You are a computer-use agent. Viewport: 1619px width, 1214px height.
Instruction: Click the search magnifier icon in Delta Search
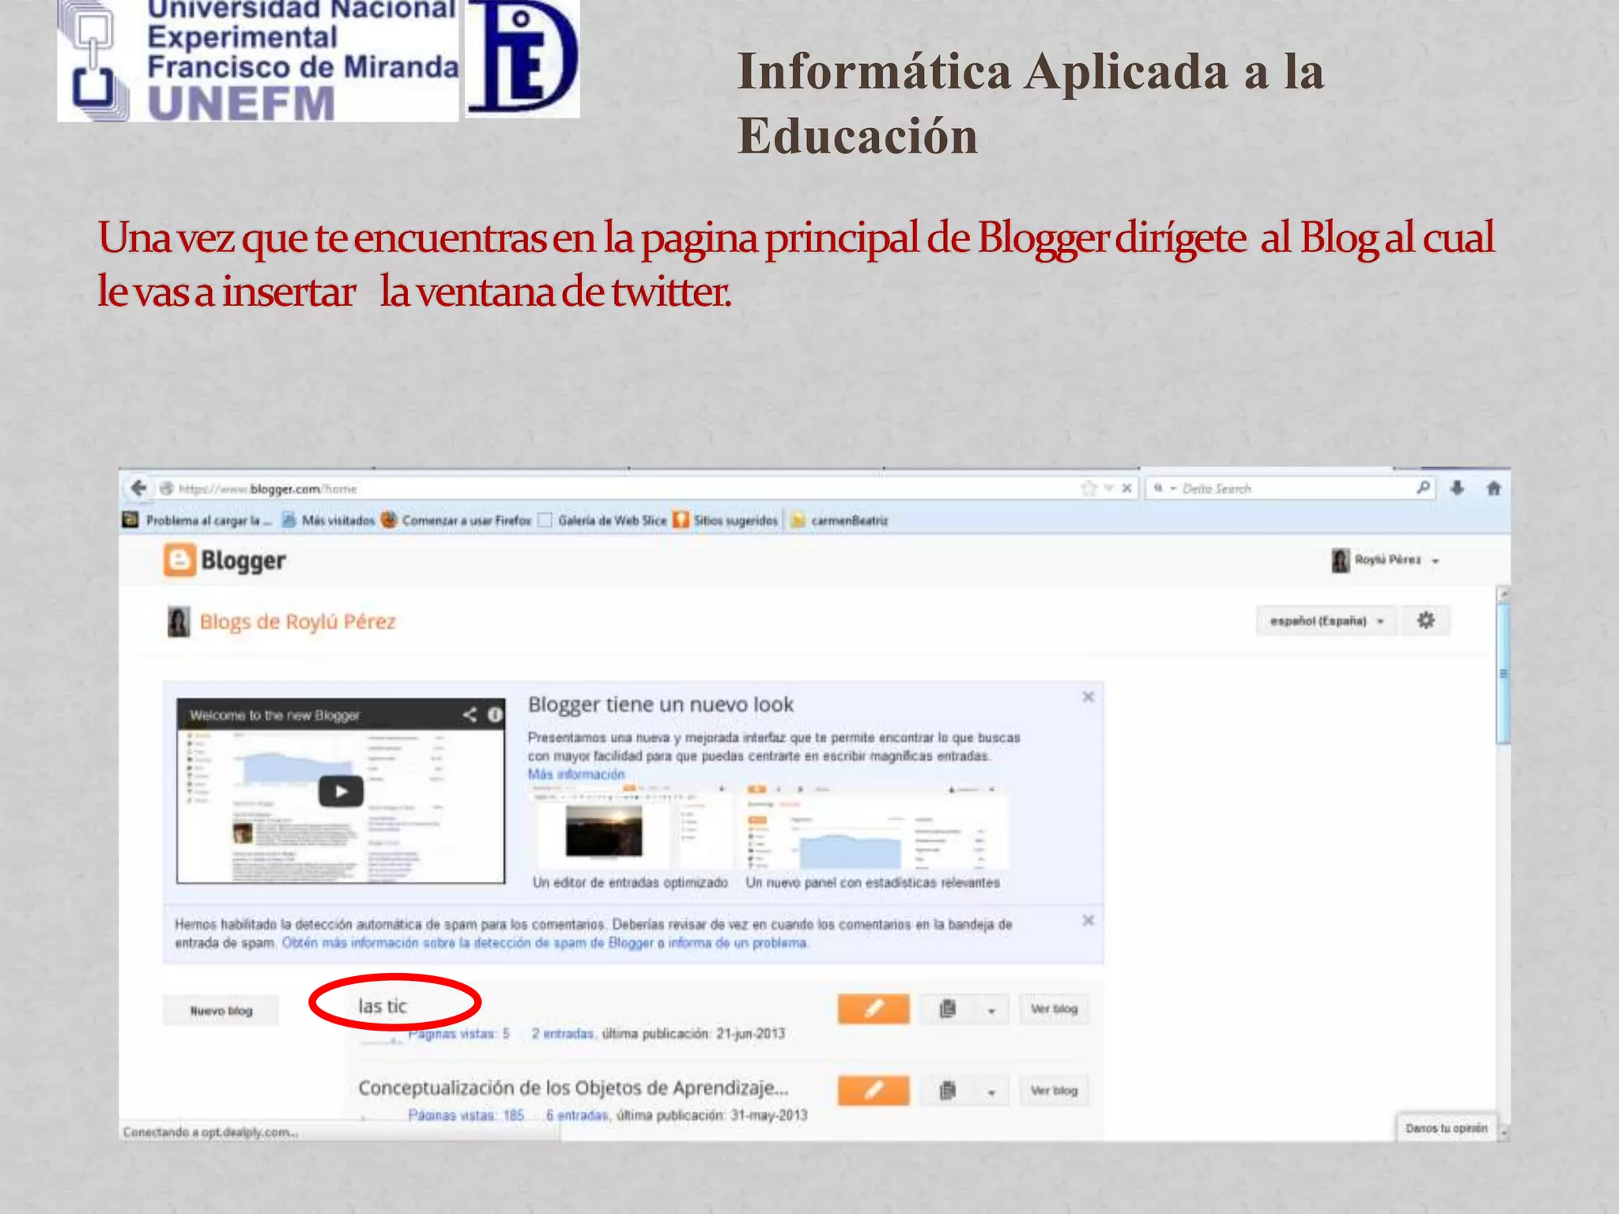pyautogui.click(x=1423, y=488)
